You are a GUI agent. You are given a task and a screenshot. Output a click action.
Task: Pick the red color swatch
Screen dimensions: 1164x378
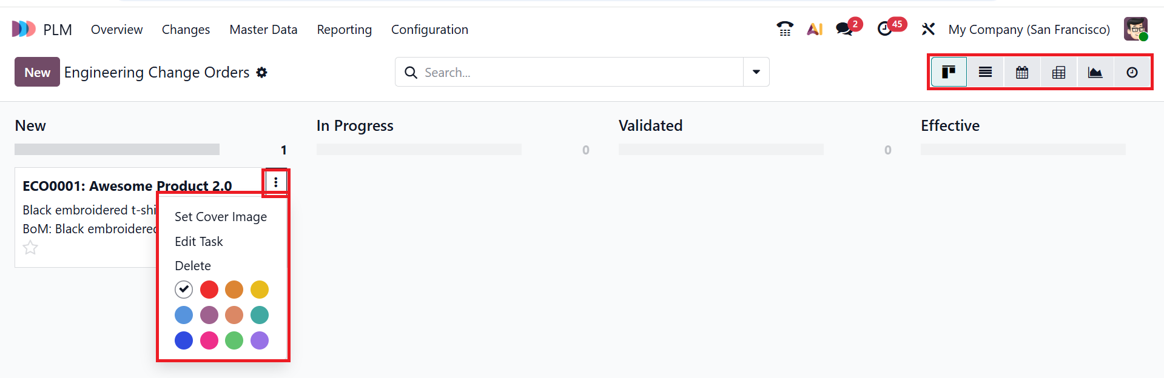tap(209, 290)
